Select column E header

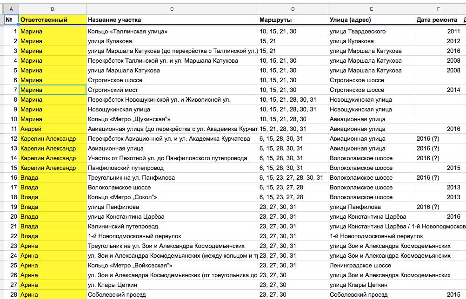[x=371, y=9]
